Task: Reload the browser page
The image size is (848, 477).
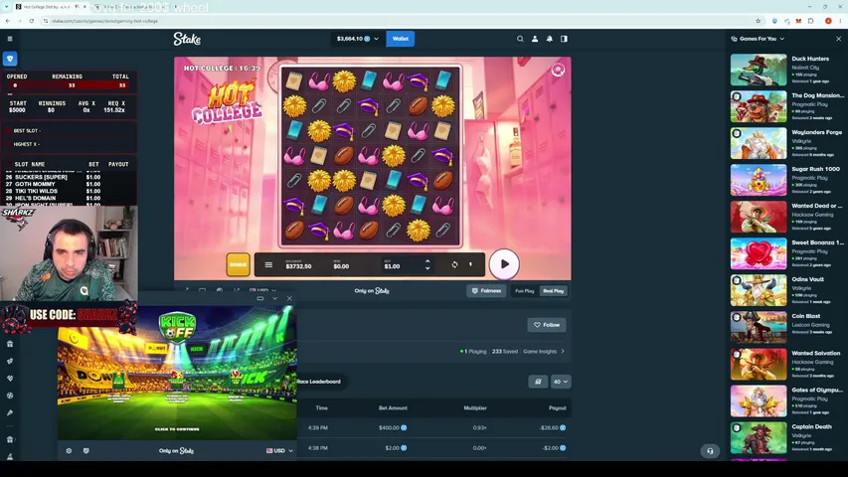Action: [32, 21]
